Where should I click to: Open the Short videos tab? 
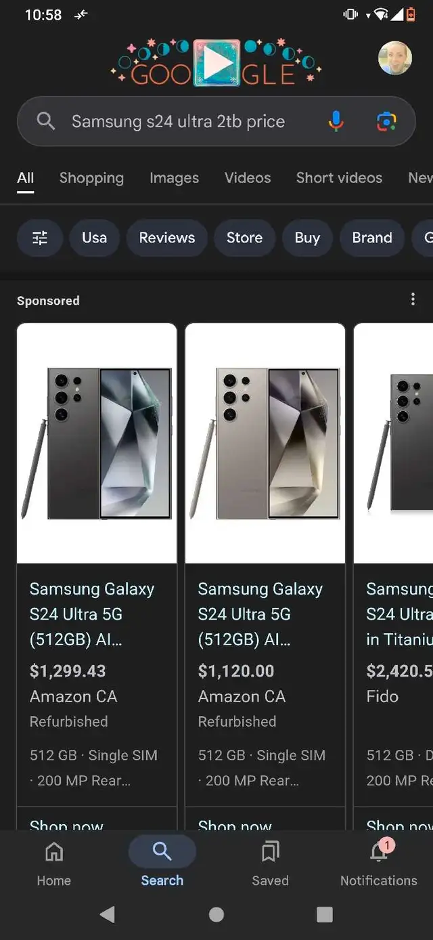click(339, 178)
